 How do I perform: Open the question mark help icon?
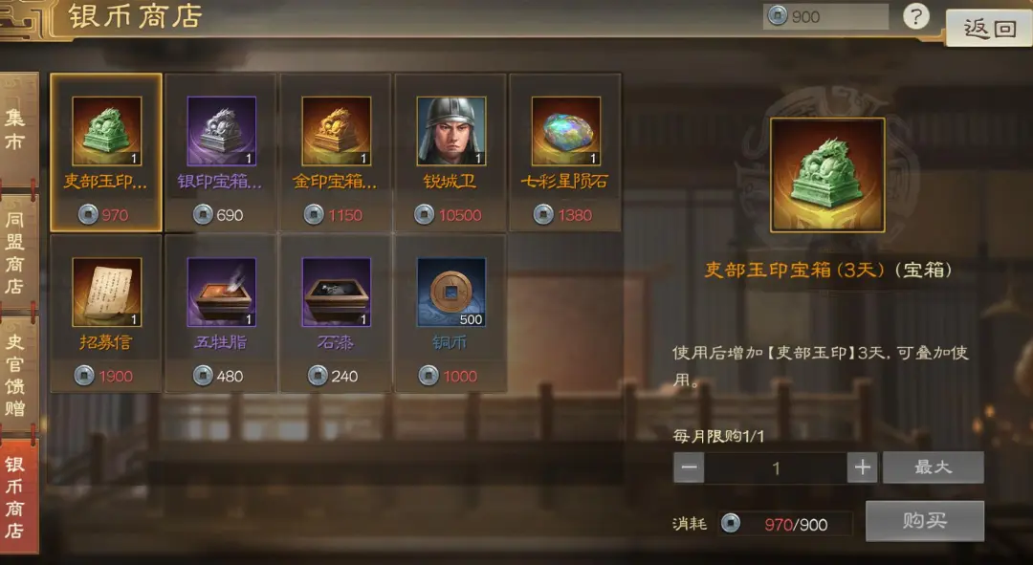tap(915, 16)
